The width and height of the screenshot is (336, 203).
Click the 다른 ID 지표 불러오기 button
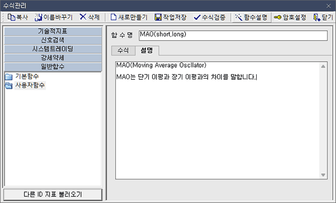coord(53,194)
